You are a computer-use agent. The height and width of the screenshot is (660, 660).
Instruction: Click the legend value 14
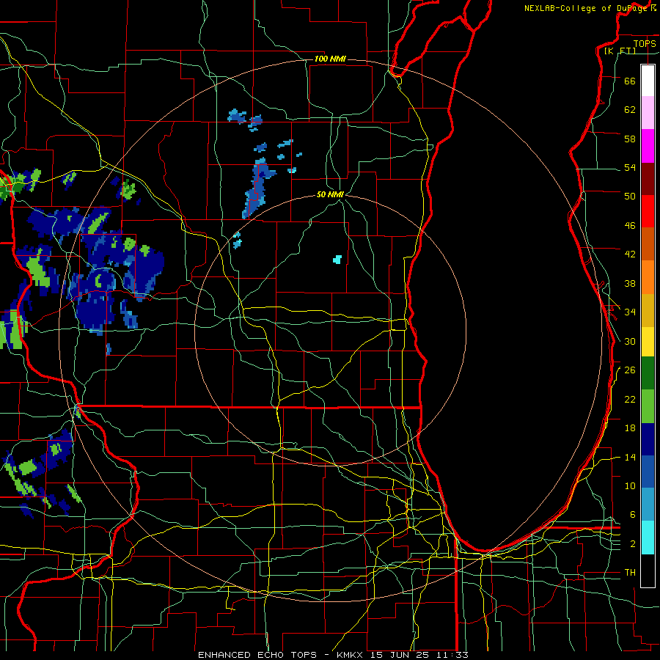(630, 457)
